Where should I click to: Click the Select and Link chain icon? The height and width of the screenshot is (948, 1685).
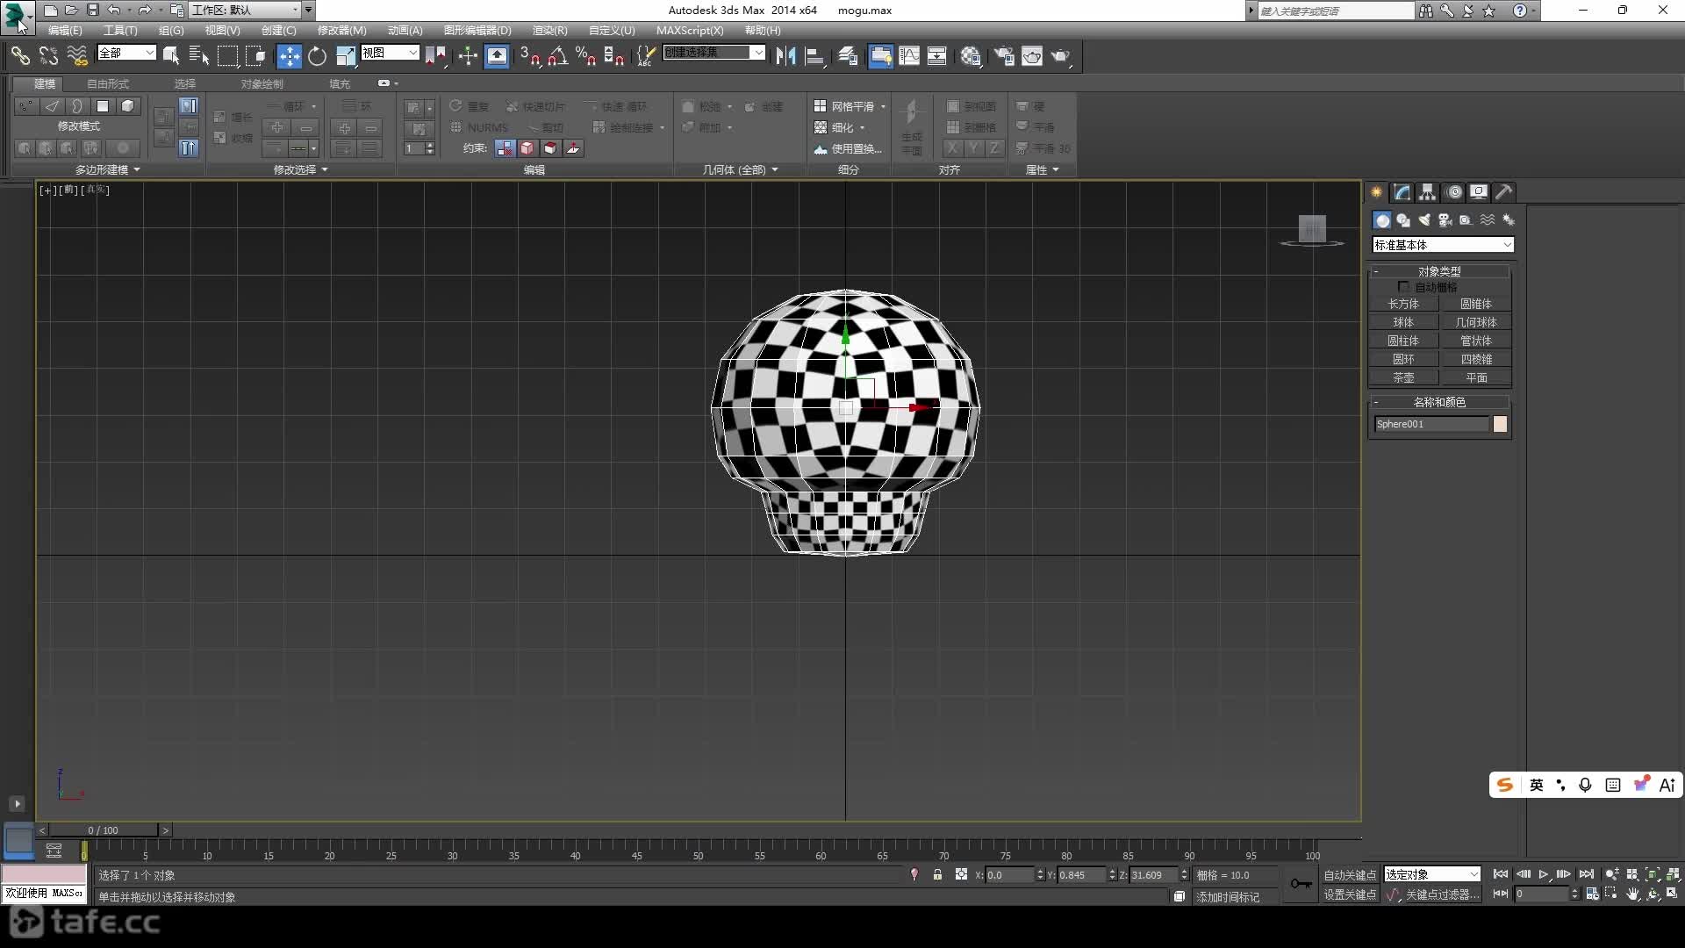pyautogui.click(x=19, y=56)
